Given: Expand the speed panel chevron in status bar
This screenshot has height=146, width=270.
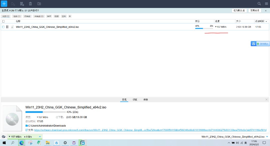Looking at the screenshot, I should tap(39, 137).
